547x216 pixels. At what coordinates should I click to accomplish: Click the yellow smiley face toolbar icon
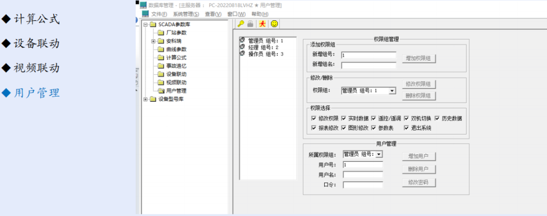click(x=275, y=24)
